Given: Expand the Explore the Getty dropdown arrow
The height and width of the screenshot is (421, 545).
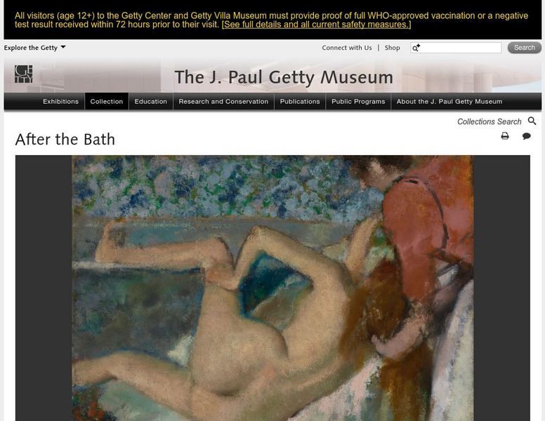Looking at the screenshot, I should click(x=63, y=47).
